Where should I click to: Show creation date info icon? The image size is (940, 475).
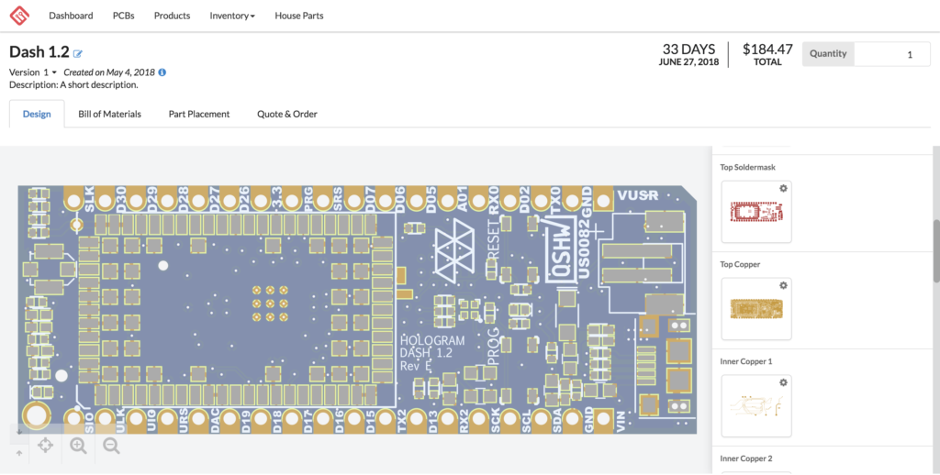click(x=162, y=72)
